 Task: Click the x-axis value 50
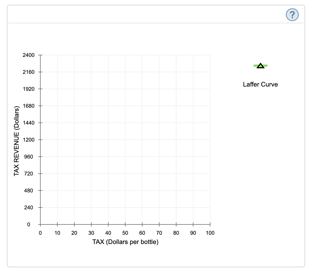[125, 233]
